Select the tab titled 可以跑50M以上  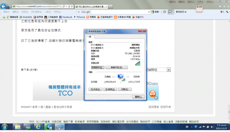pyautogui.click(x=91, y=7)
